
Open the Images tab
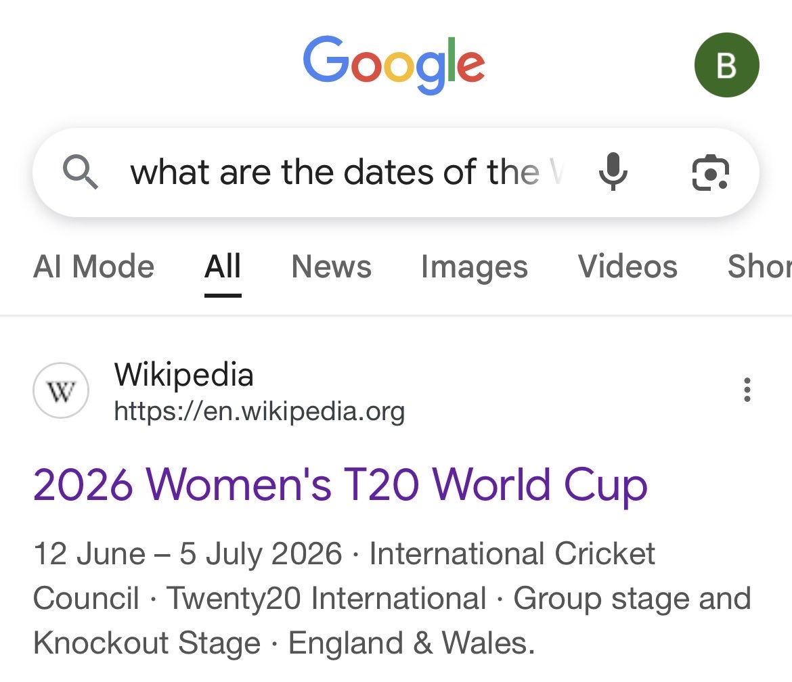[x=474, y=267]
